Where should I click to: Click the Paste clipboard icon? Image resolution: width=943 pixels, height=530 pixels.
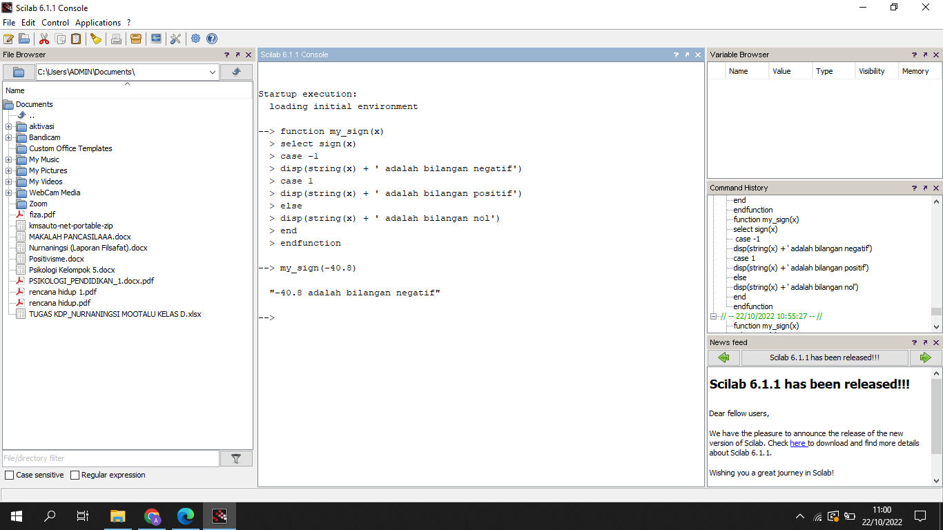[76, 39]
